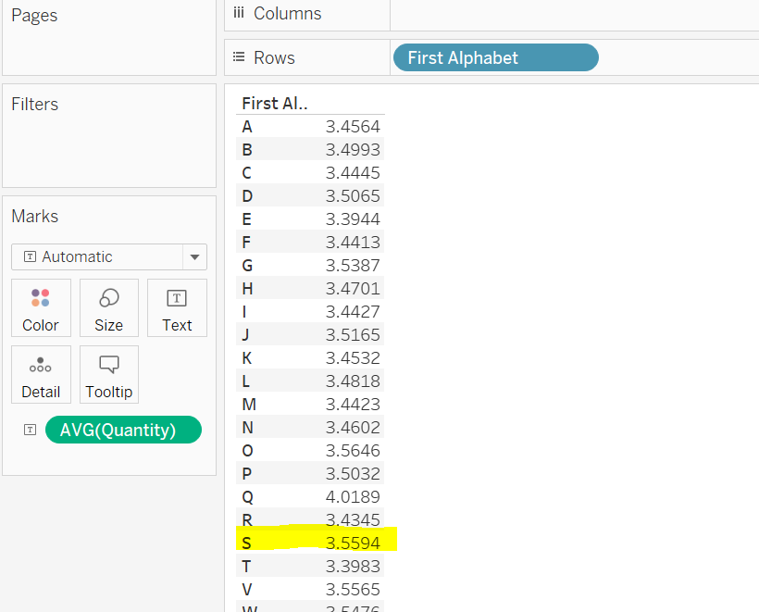This screenshot has height=612, width=759.
Task: Edit the Tooltip for marks
Action: pos(108,374)
